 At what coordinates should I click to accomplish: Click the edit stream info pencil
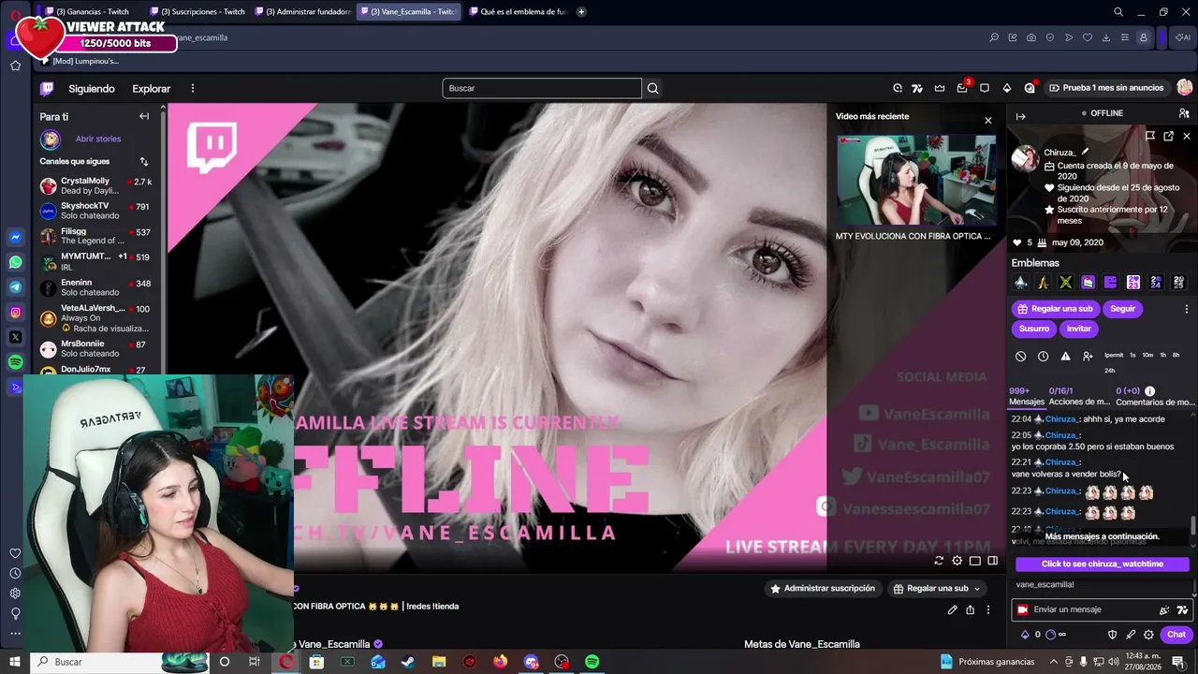[x=952, y=609]
